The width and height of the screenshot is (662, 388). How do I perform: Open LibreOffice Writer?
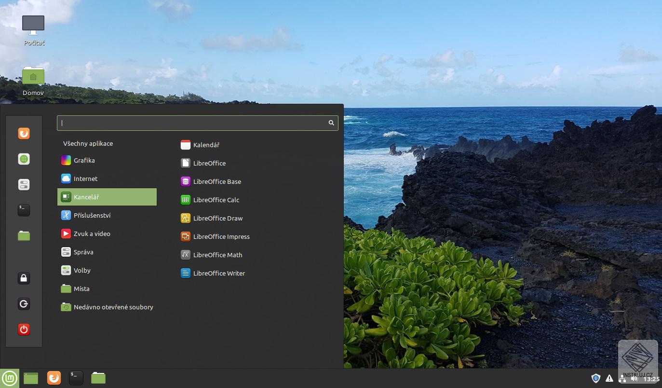tap(219, 273)
